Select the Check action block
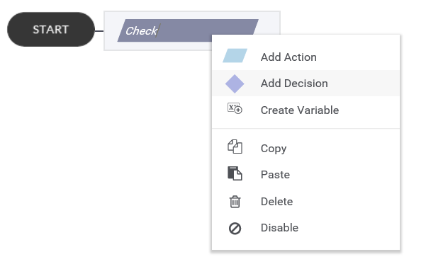The height and width of the screenshot is (264, 426). (x=163, y=30)
